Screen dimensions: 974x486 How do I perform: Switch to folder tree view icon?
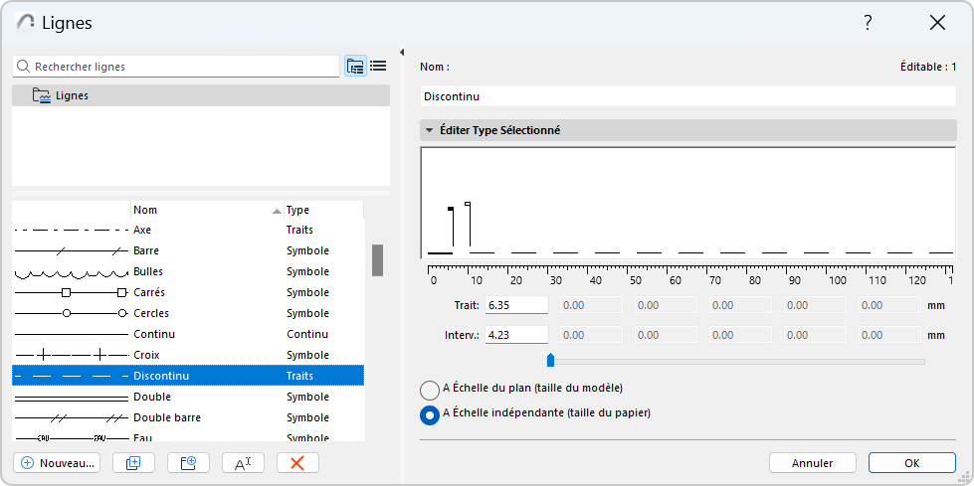coord(355,66)
